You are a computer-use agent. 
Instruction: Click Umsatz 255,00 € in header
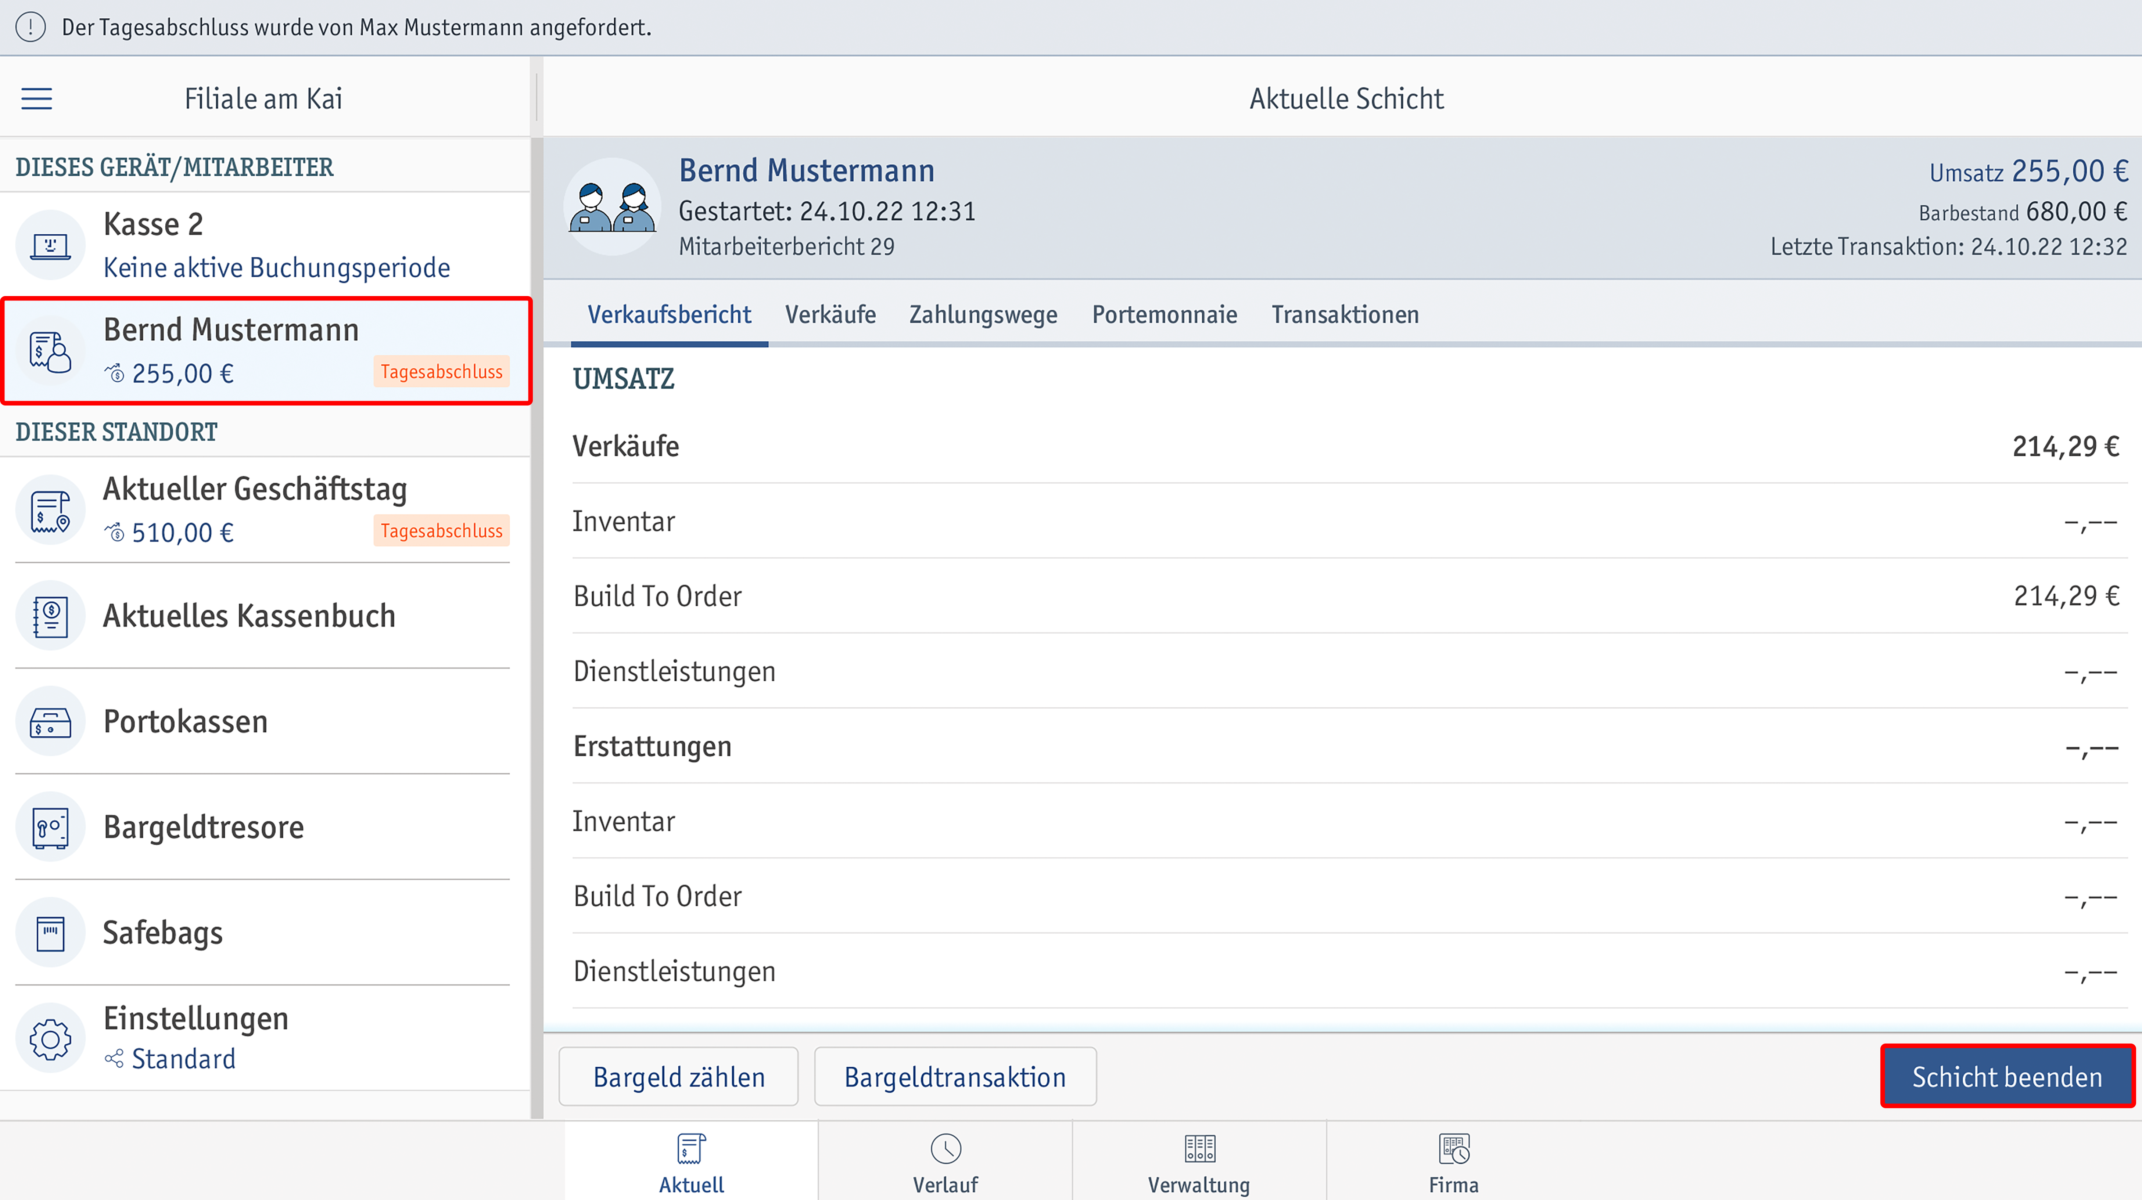(x=2028, y=171)
